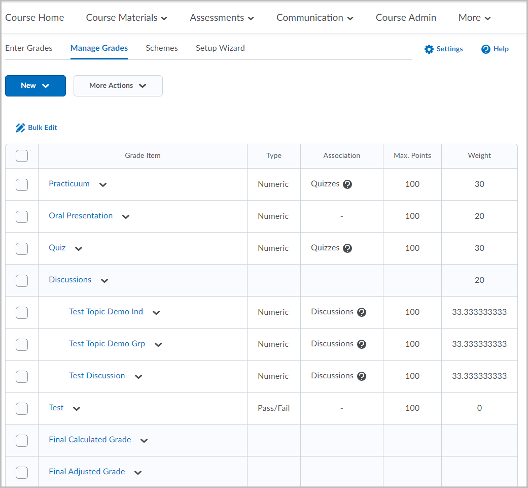The image size is (528, 488).
Task: Expand actions chevron next to Test Topic Demo Grp
Action: (x=158, y=345)
